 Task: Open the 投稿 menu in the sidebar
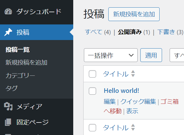coord(37,32)
